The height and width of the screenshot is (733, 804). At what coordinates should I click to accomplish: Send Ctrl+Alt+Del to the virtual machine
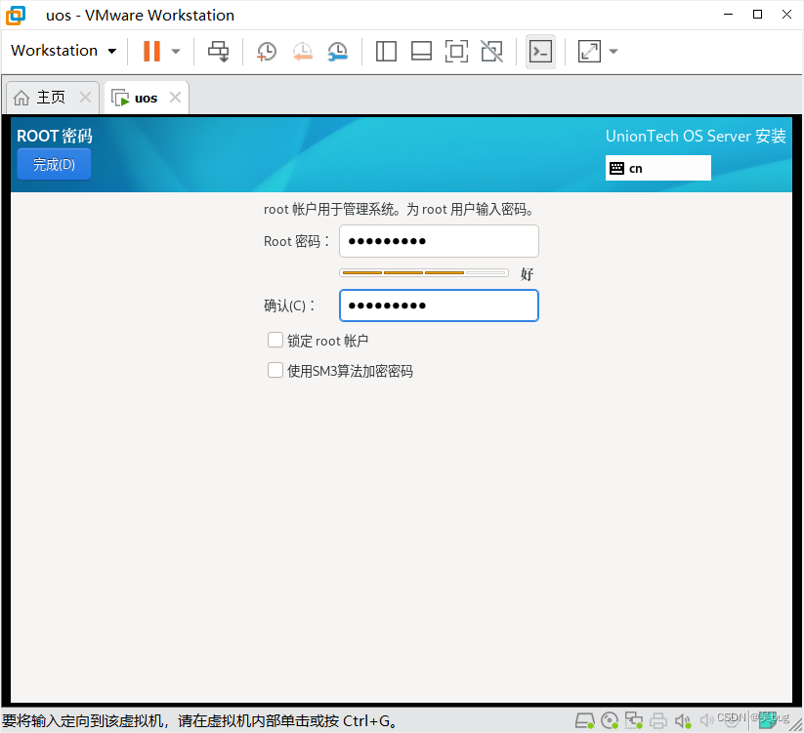coord(219,51)
